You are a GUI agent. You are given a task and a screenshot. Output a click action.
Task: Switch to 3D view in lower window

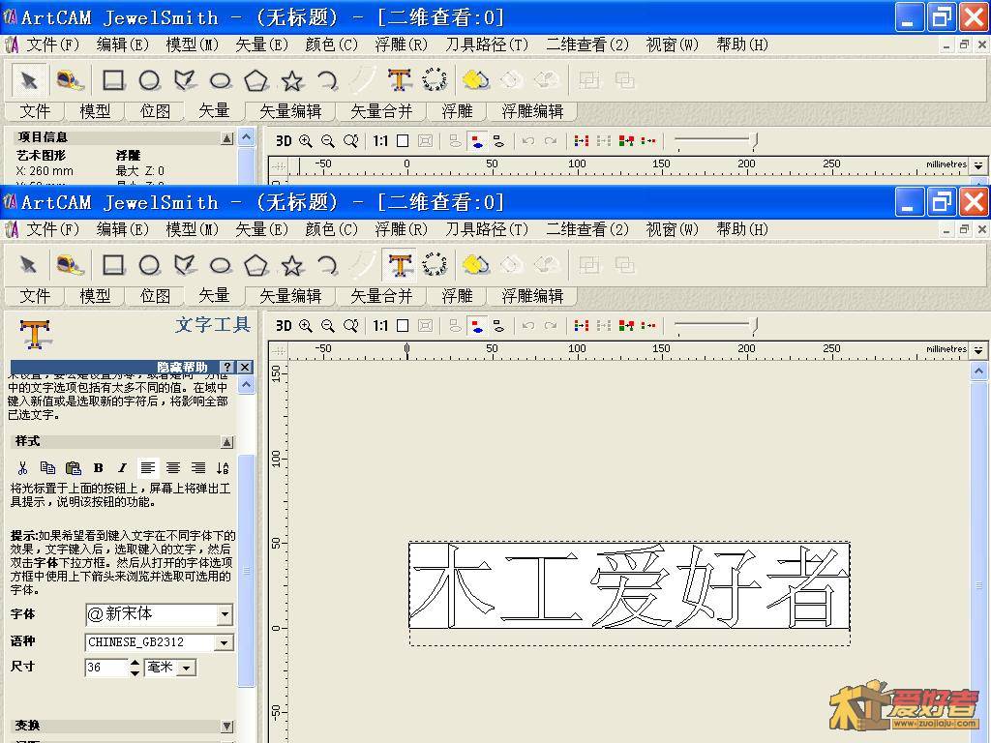[284, 326]
